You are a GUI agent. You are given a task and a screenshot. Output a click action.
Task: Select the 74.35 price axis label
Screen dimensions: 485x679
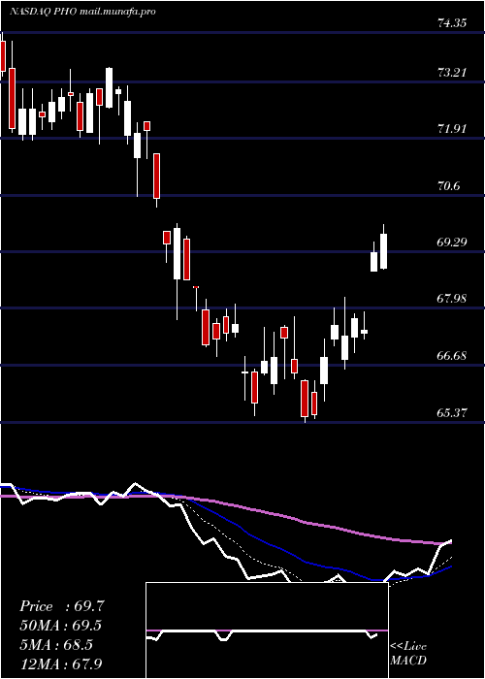[452, 23]
